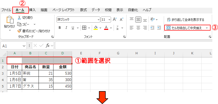Click 書式のコピー/貼り付け button label

tap(36, 31)
